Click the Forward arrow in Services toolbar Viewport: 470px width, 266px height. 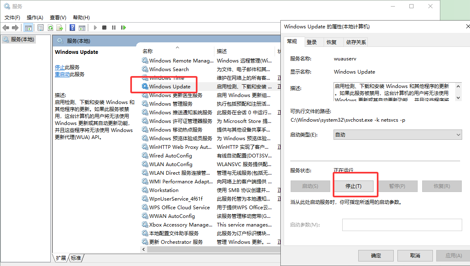click(x=15, y=28)
